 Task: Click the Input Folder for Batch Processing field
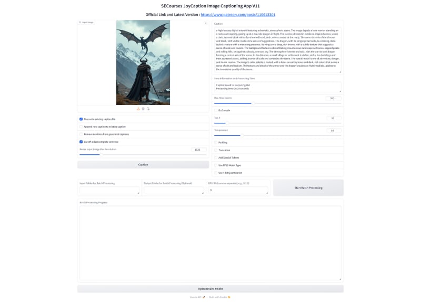coord(109,190)
